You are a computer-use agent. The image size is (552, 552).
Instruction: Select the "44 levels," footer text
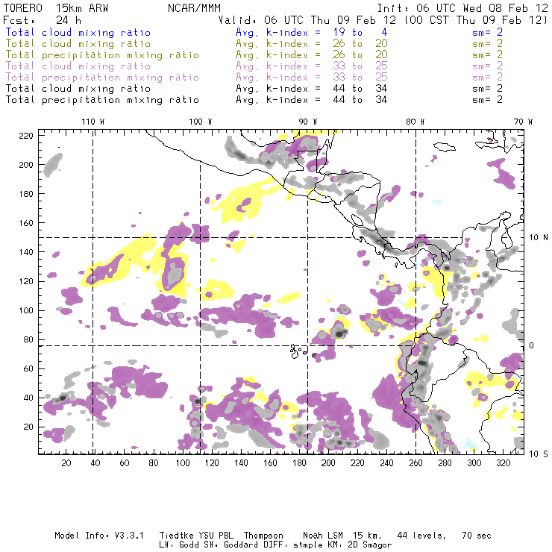pyautogui.click(x=421, y=536)
